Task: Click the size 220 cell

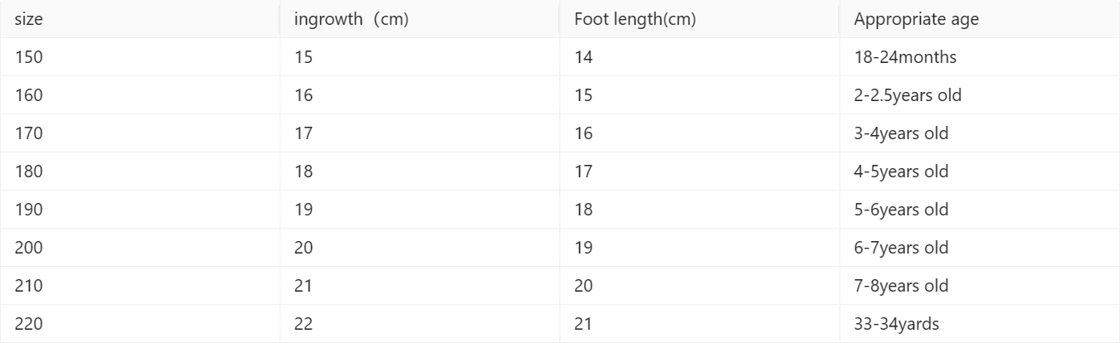Action: click(29, 324)
